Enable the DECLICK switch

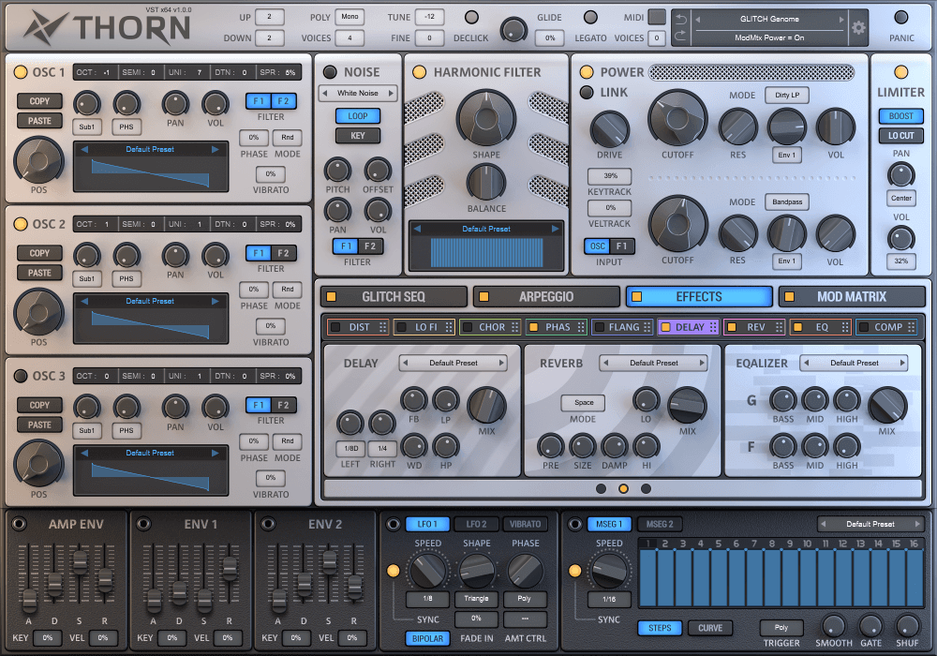471,17
